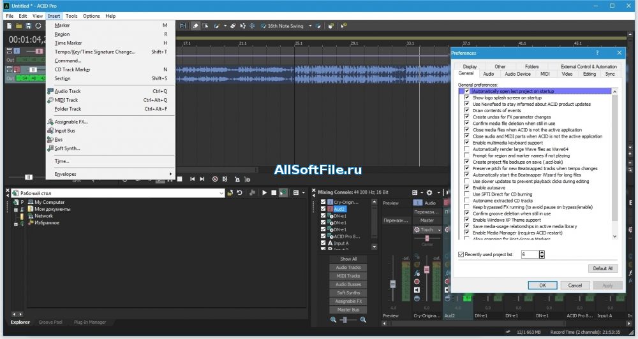Open the Paint tool dropdown arrow
The height and width of the screenshot is (339, 638).
coord(225,25)
